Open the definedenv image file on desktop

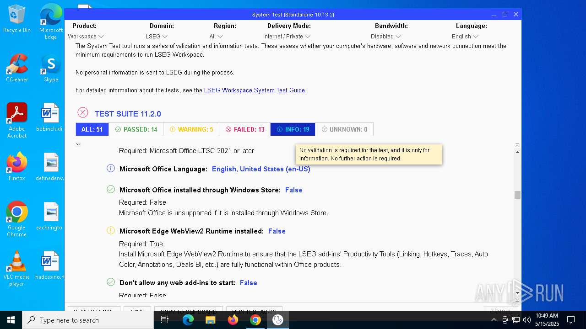pyautogui.click(x=50, y=167)
